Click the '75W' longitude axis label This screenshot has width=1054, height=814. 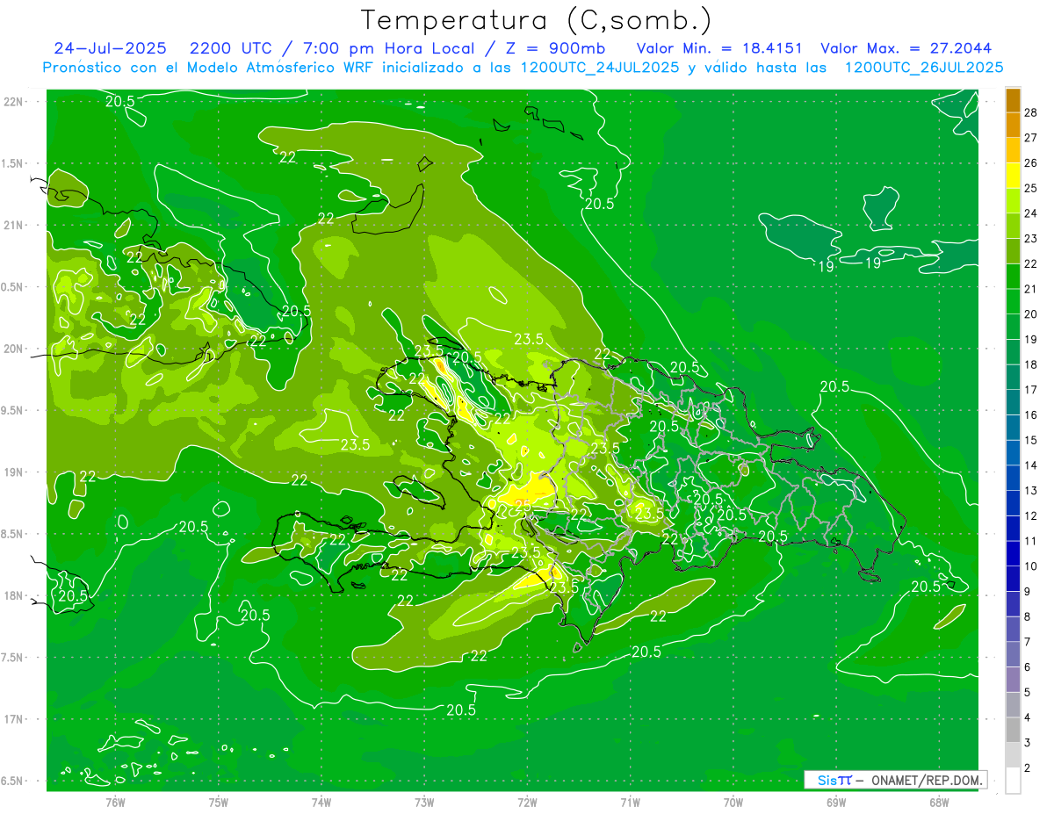[219, 802]
